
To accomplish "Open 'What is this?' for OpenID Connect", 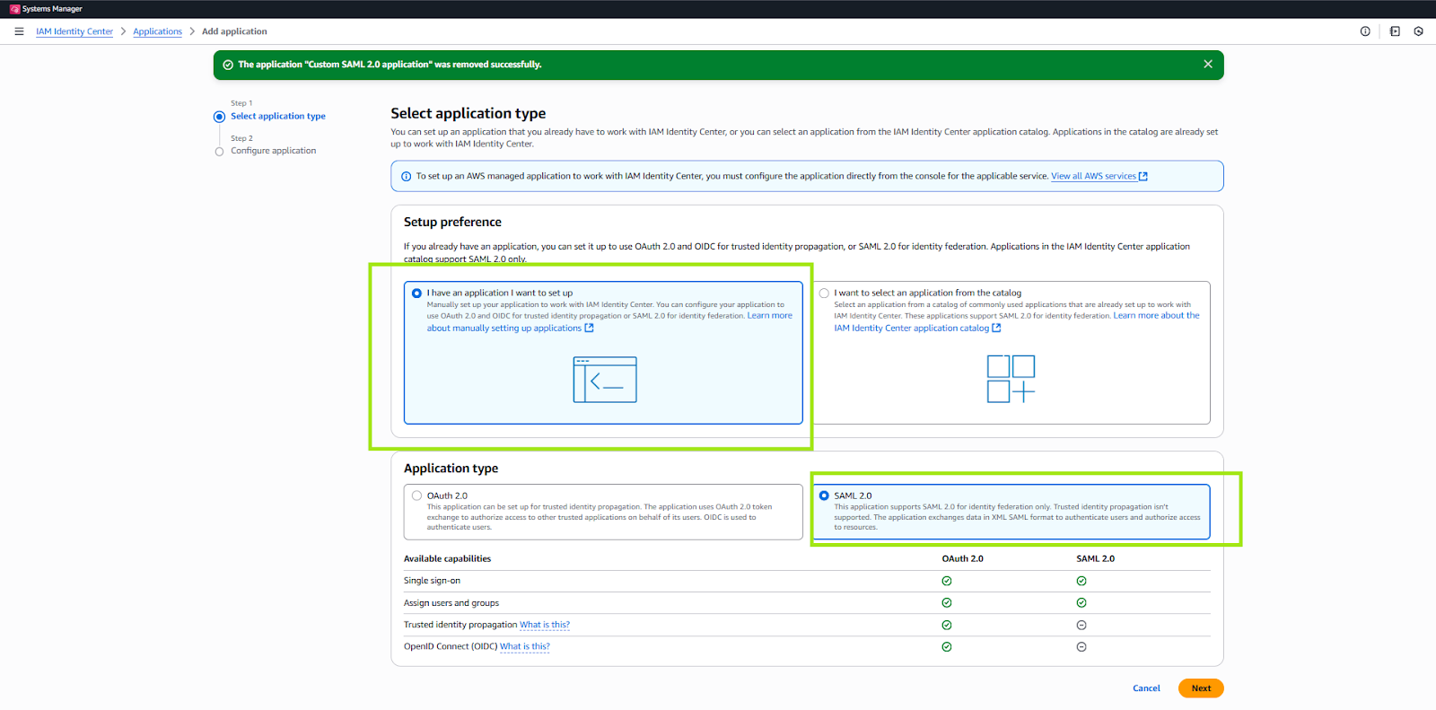I will coord(524,646).
